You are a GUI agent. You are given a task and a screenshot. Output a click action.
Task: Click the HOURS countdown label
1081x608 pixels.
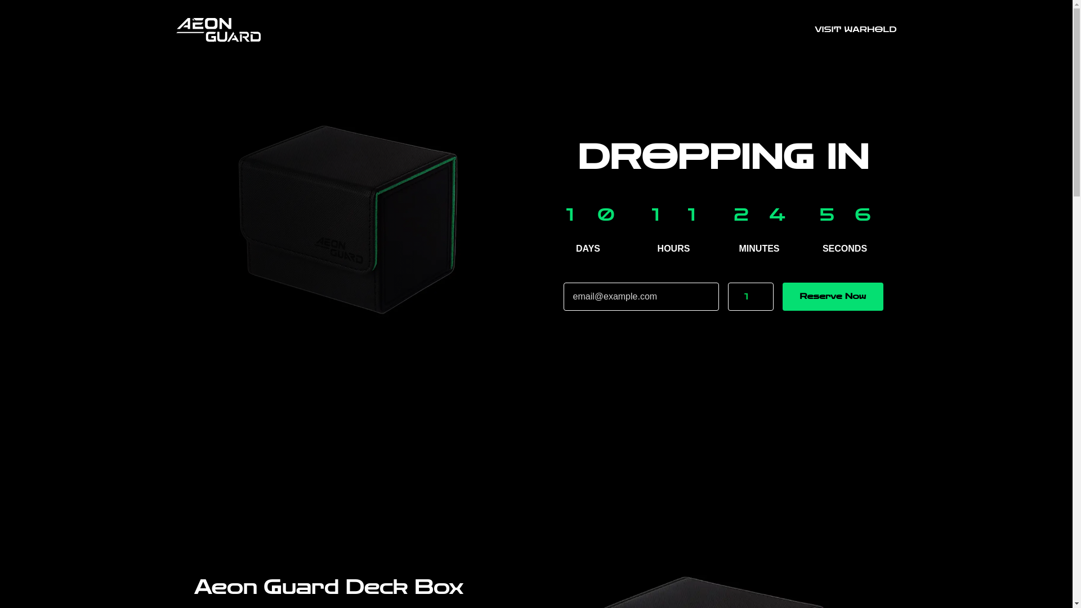(x=673, y=248)
